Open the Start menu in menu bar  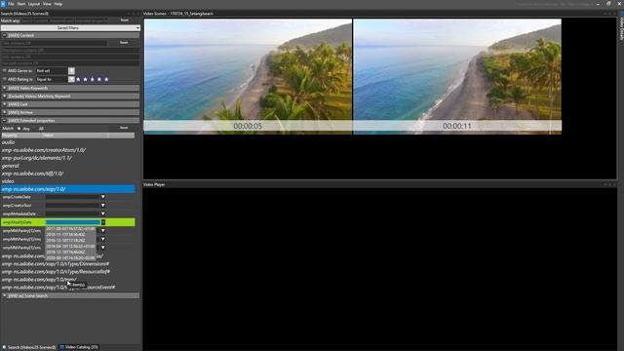[x=21, y=4]
